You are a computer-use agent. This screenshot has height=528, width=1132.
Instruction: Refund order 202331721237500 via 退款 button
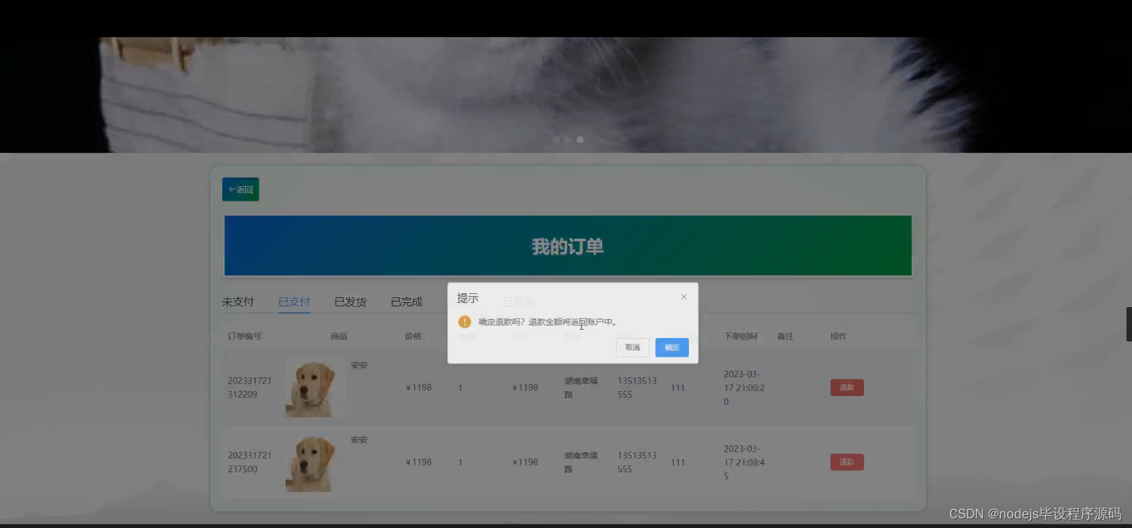pyautogui.click(x=847, y=462)
